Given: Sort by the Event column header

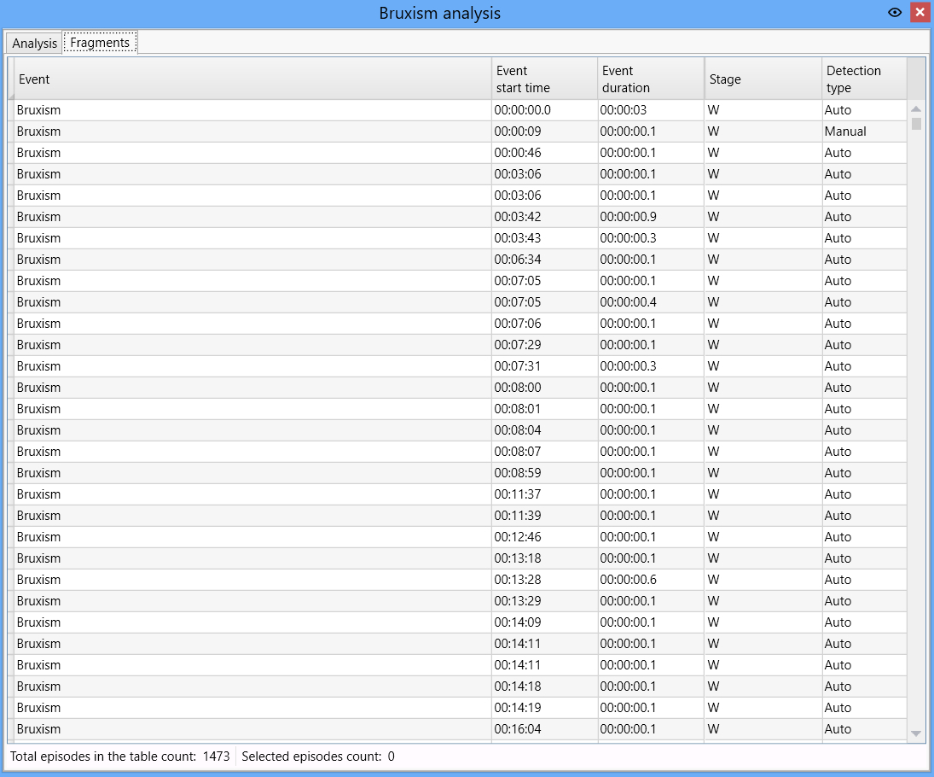Looking at the screenshot, I should tap(252, 79).
